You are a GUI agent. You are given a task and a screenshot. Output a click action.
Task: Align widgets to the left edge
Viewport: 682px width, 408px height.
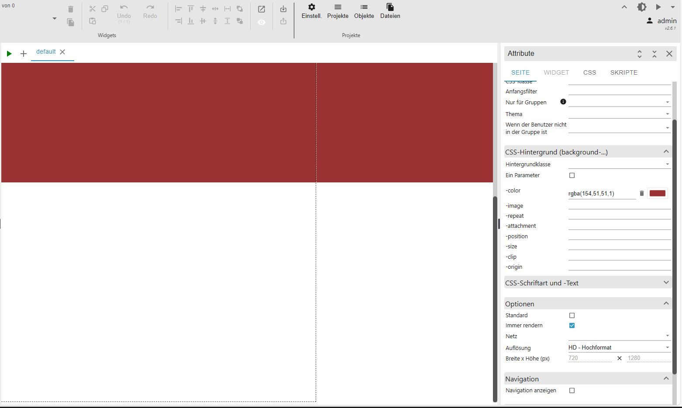point(179,9)
